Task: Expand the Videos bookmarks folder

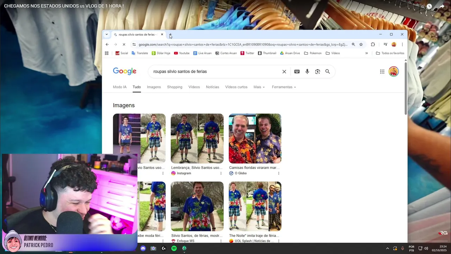Action: [x=333, y=53]
